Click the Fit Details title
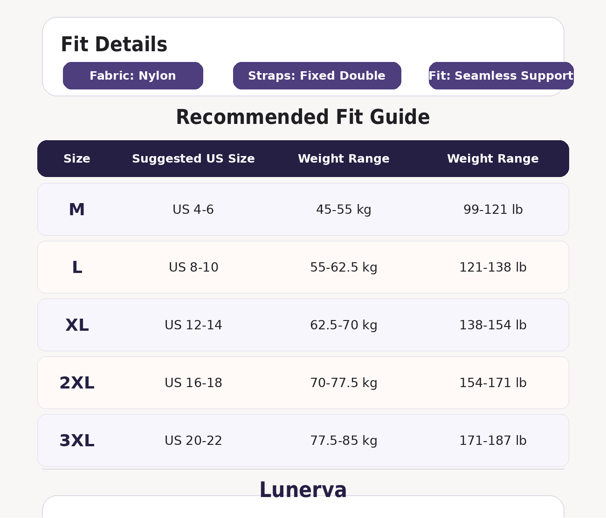 pos(114,45)
